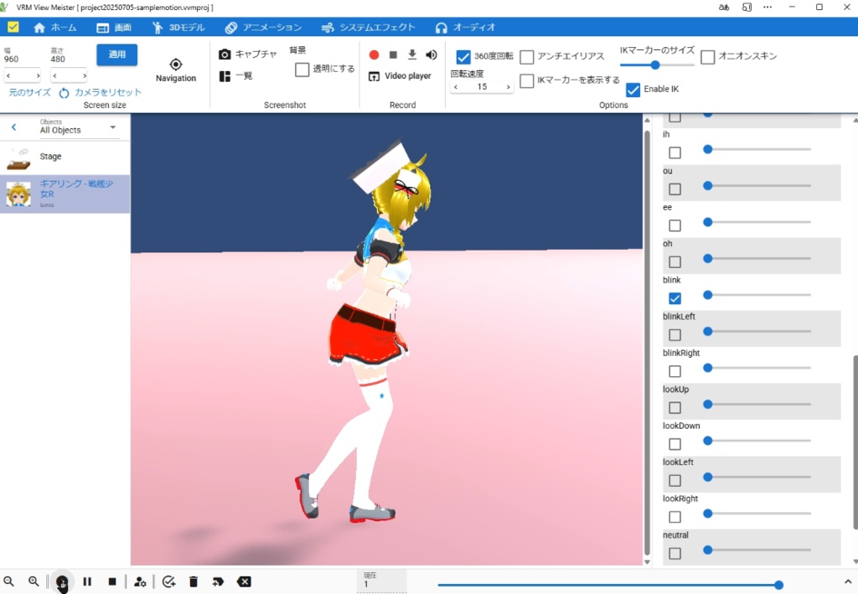Click the trash delete icon
This screenshot has width=858, height=594.
[194, 581]
